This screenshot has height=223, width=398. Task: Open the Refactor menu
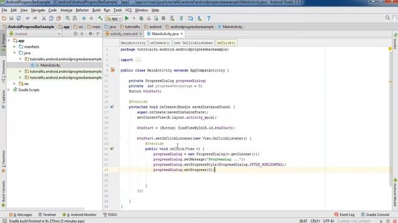tap(82, 11)
